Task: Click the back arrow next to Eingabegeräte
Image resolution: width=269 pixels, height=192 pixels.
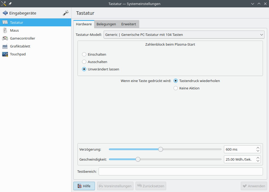Action: 4,13
